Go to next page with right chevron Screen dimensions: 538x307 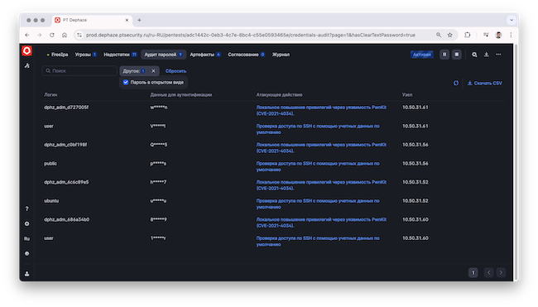point(501,273)
